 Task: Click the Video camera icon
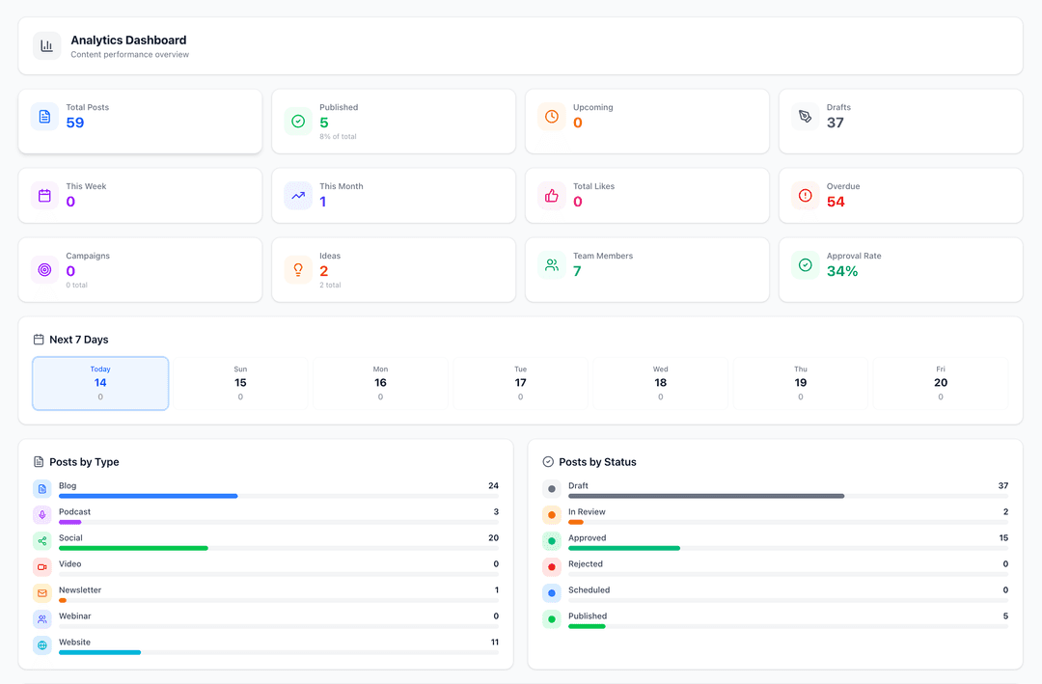coord(41,567)
